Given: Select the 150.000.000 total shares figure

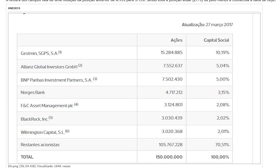Looking at the screenshot, I should coord(169,157).
